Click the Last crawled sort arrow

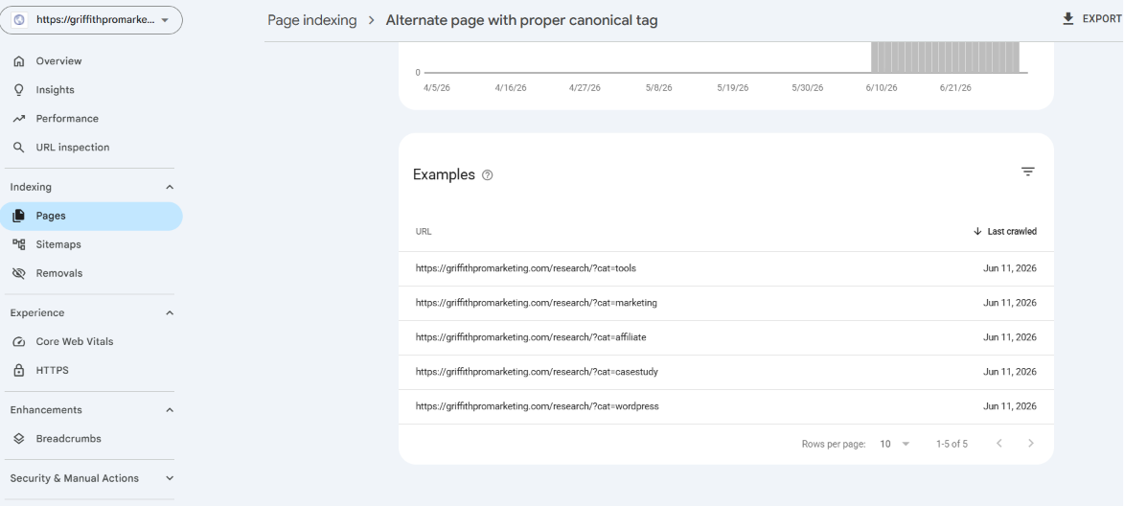[x=977, y=232]
